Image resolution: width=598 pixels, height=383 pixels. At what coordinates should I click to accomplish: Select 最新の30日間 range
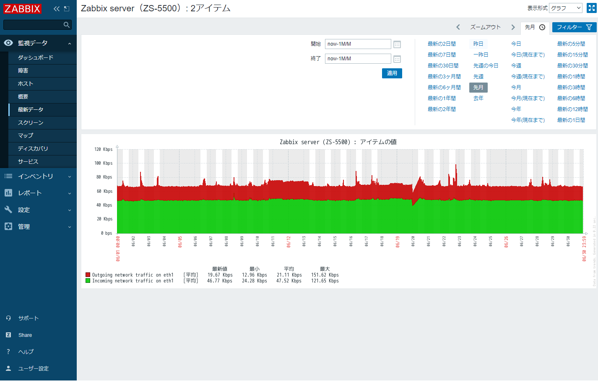(443, 66)
